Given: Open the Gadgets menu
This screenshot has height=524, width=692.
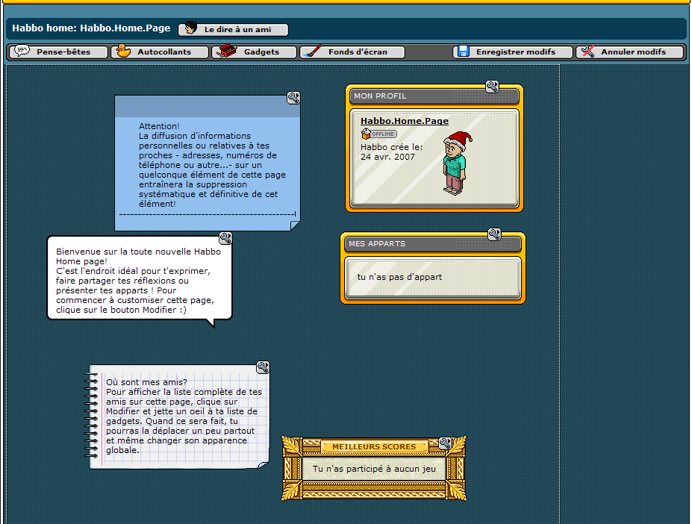Looking at the screenshot, I should click(x=254, y=52).
